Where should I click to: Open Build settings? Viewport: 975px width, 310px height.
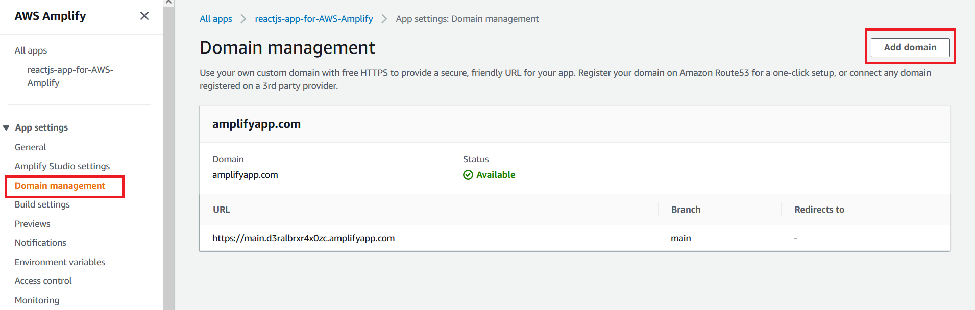click(42, 204)
